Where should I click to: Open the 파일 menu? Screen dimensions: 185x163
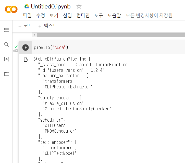coord(27,15)
